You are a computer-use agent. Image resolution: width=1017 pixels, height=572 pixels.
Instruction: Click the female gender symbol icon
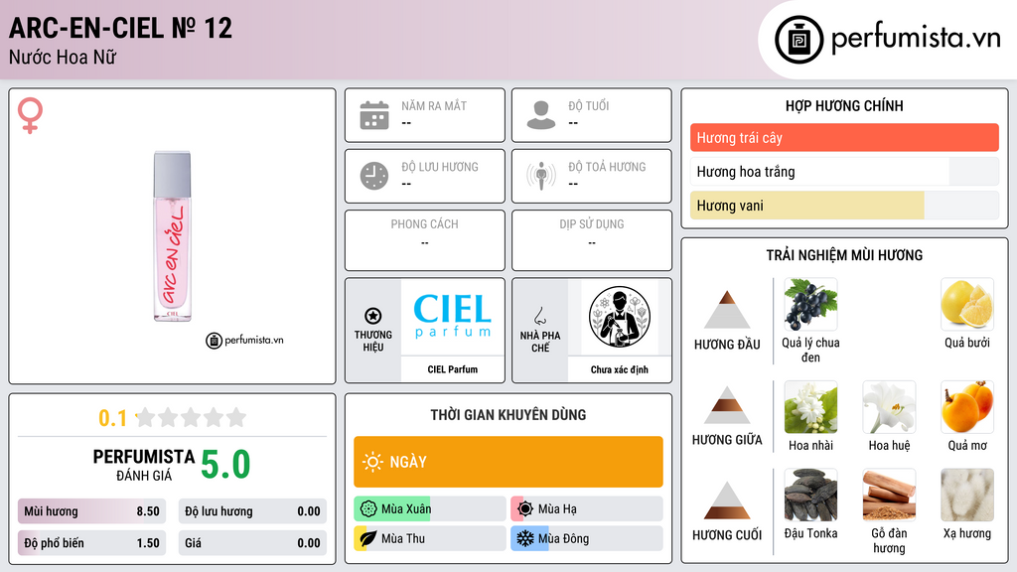[30, 115]
